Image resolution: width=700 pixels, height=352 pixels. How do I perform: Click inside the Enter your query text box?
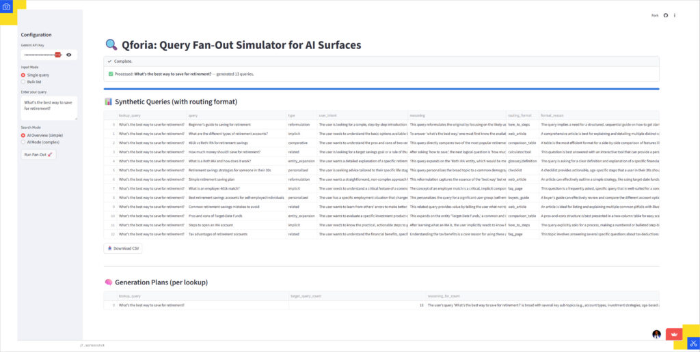49,108
